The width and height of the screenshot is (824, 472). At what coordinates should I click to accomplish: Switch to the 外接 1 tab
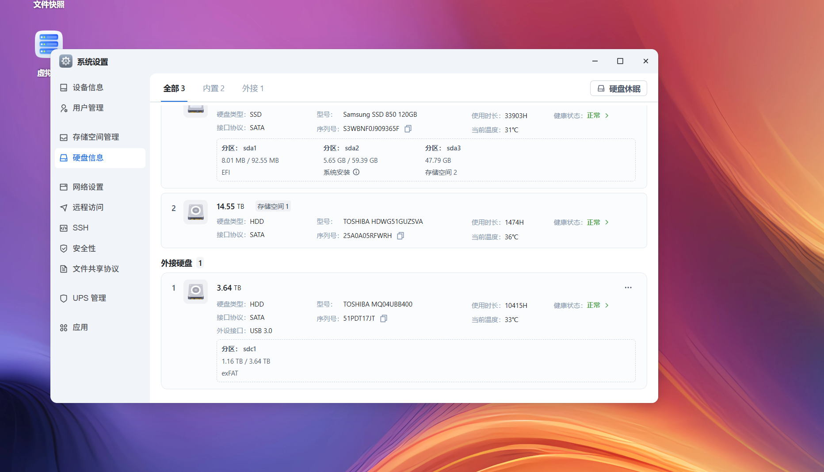click(253, 88)
